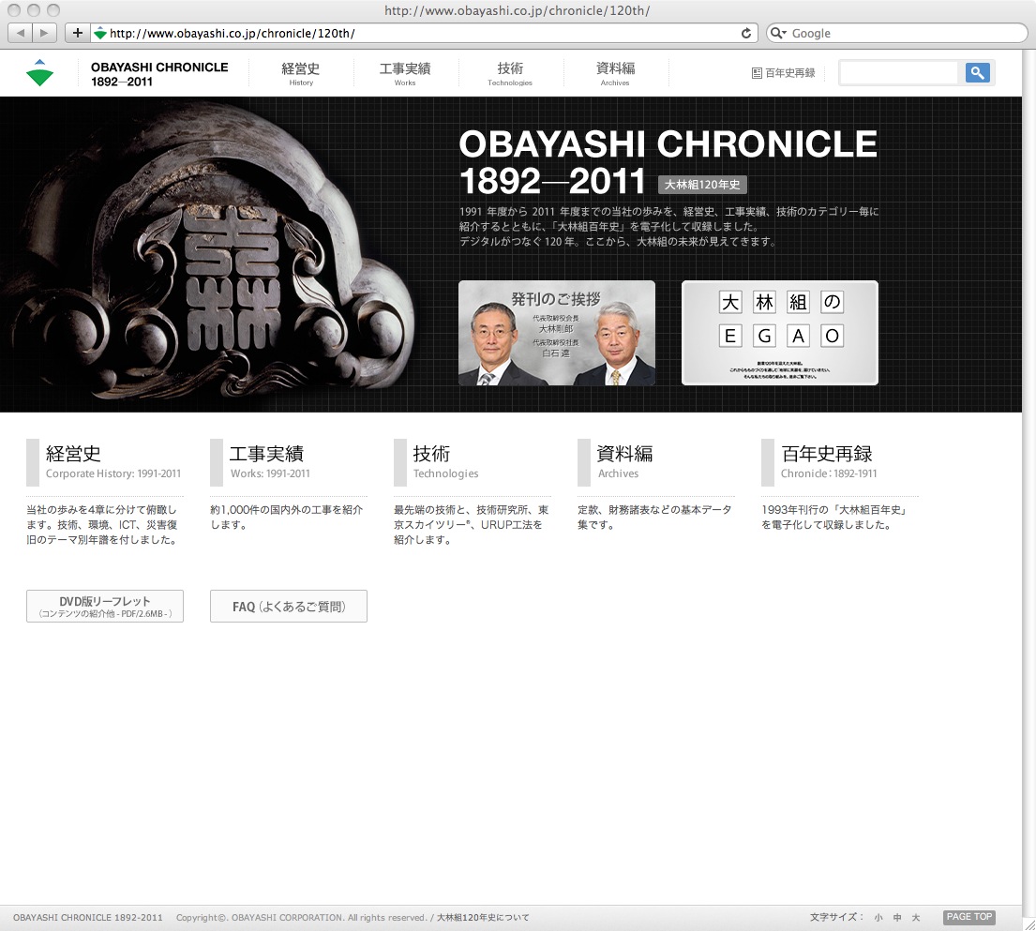Set text size to 大 (large)
The width and height of the screenshot is (1036, 931).
916,917
